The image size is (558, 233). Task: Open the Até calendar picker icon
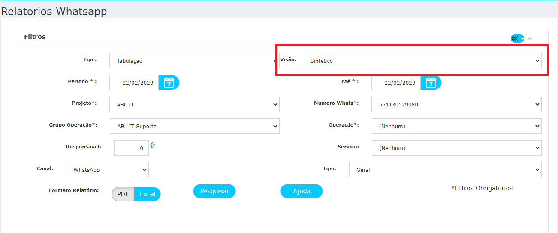(x=431, y=83)
